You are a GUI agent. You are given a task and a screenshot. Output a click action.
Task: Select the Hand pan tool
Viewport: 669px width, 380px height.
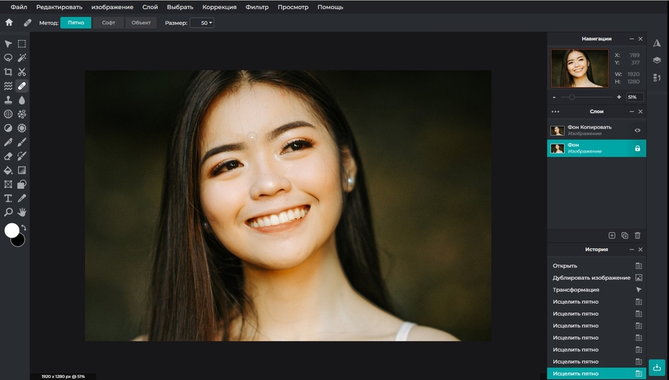22,212
